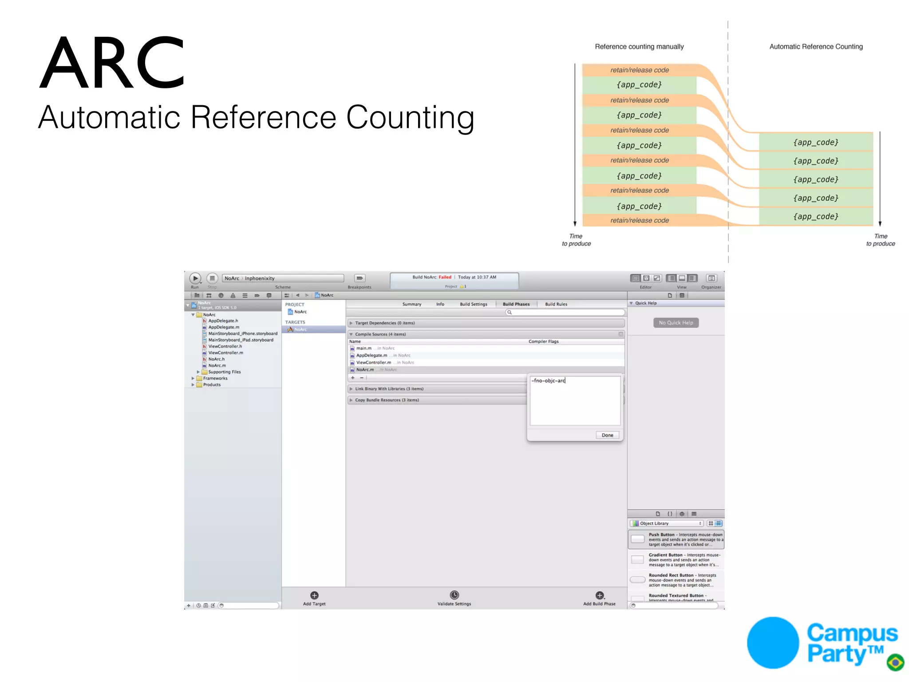
Task: Toggle the Breakpoints button
Action: tap(360, 278)
